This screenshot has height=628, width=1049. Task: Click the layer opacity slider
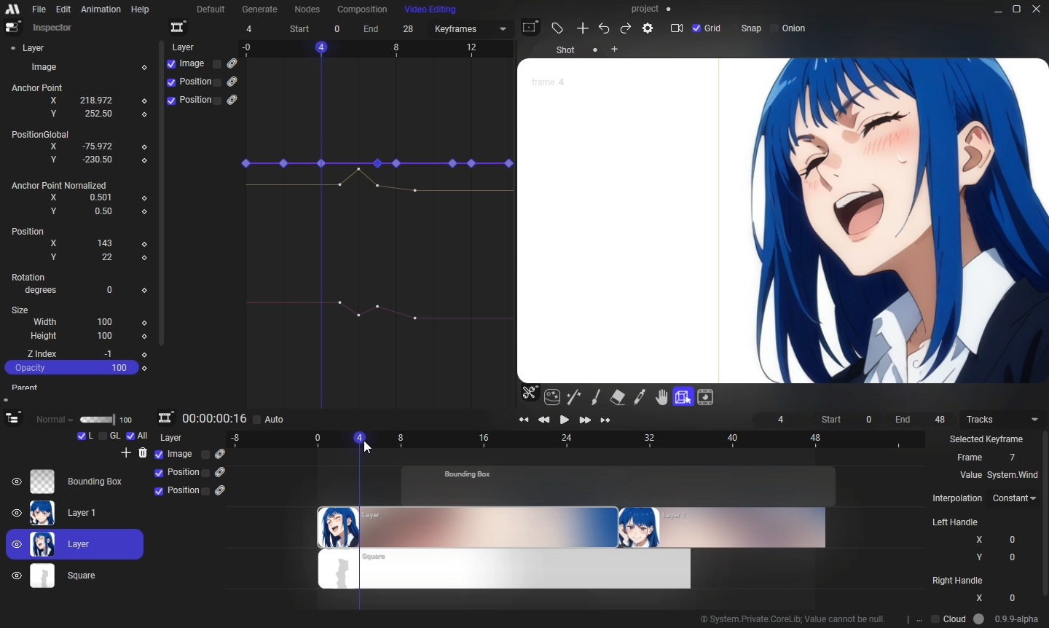97,420
